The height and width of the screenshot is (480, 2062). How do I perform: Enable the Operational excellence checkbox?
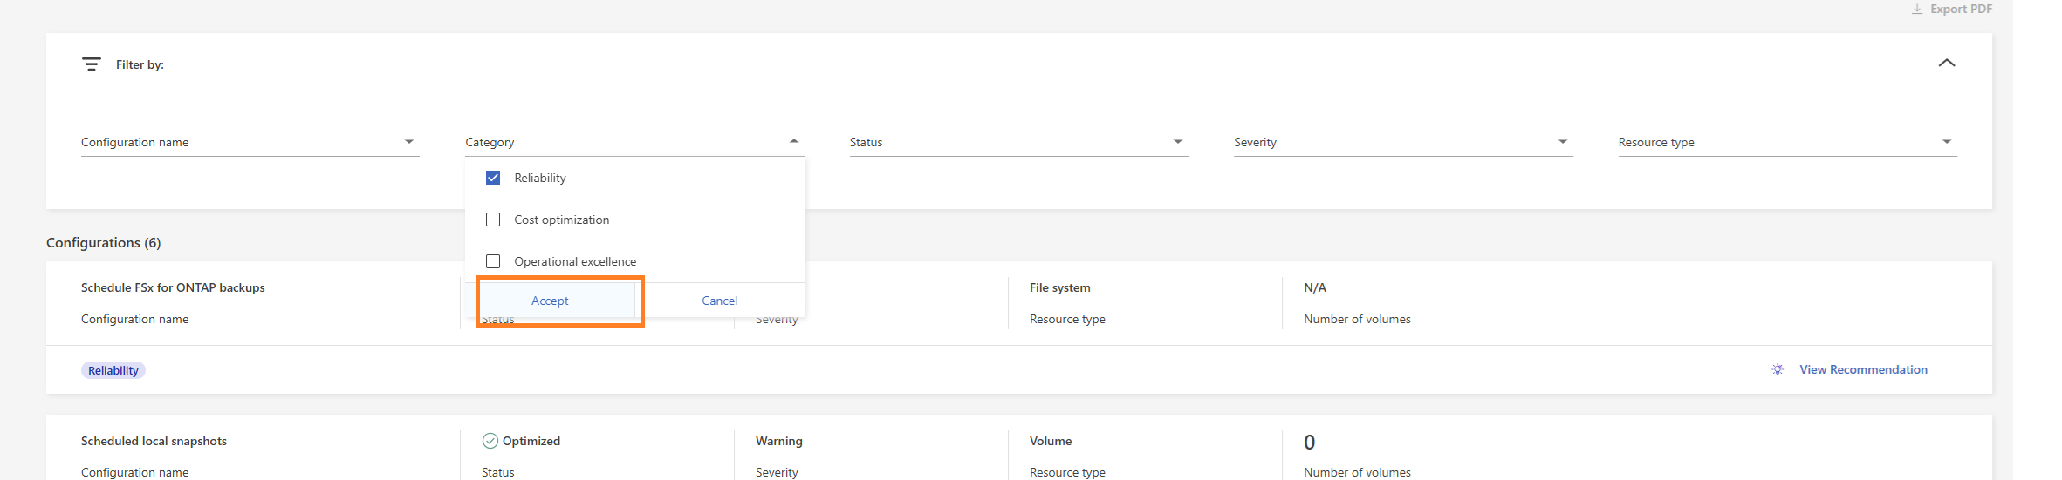click(x=493, y=261)
